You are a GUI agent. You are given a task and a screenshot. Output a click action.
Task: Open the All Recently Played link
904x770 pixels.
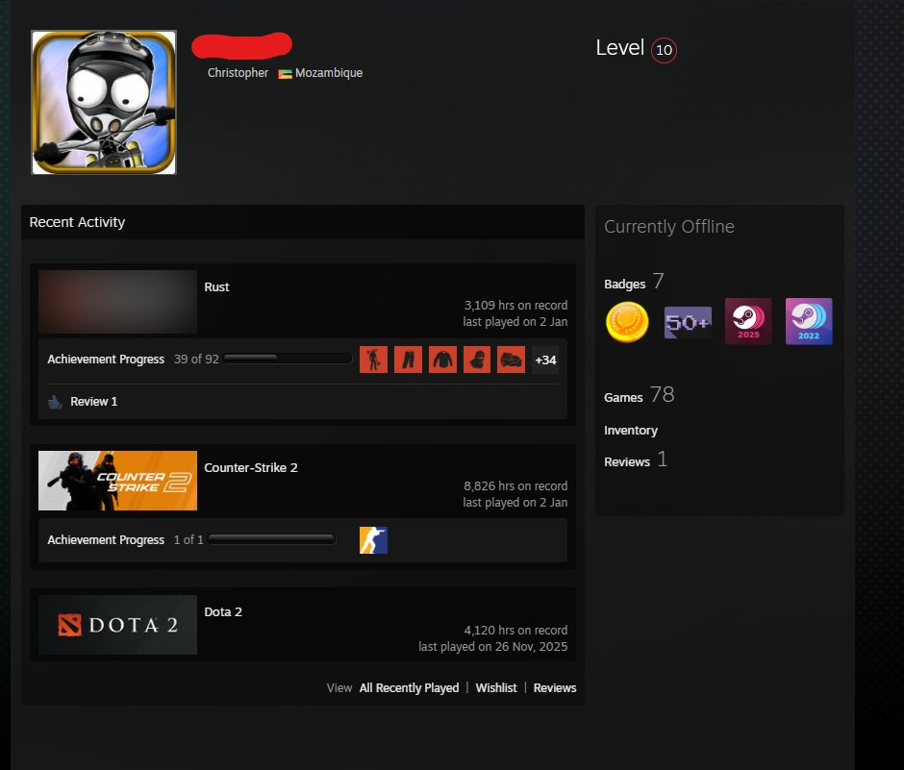coord(409,687)
